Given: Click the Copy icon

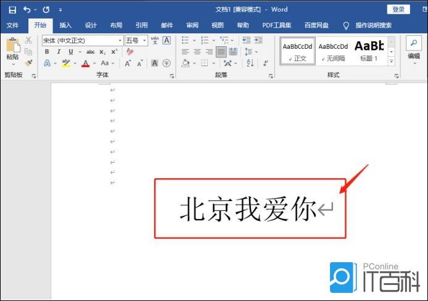Looking at the screenshot, I should (x=28, y=52).
